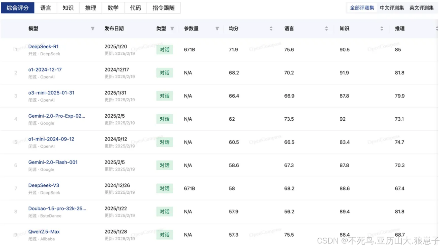Screen dimensions: 441x248
Task: Open the o1-2024-12-17 model link
Action: point(45,70)
